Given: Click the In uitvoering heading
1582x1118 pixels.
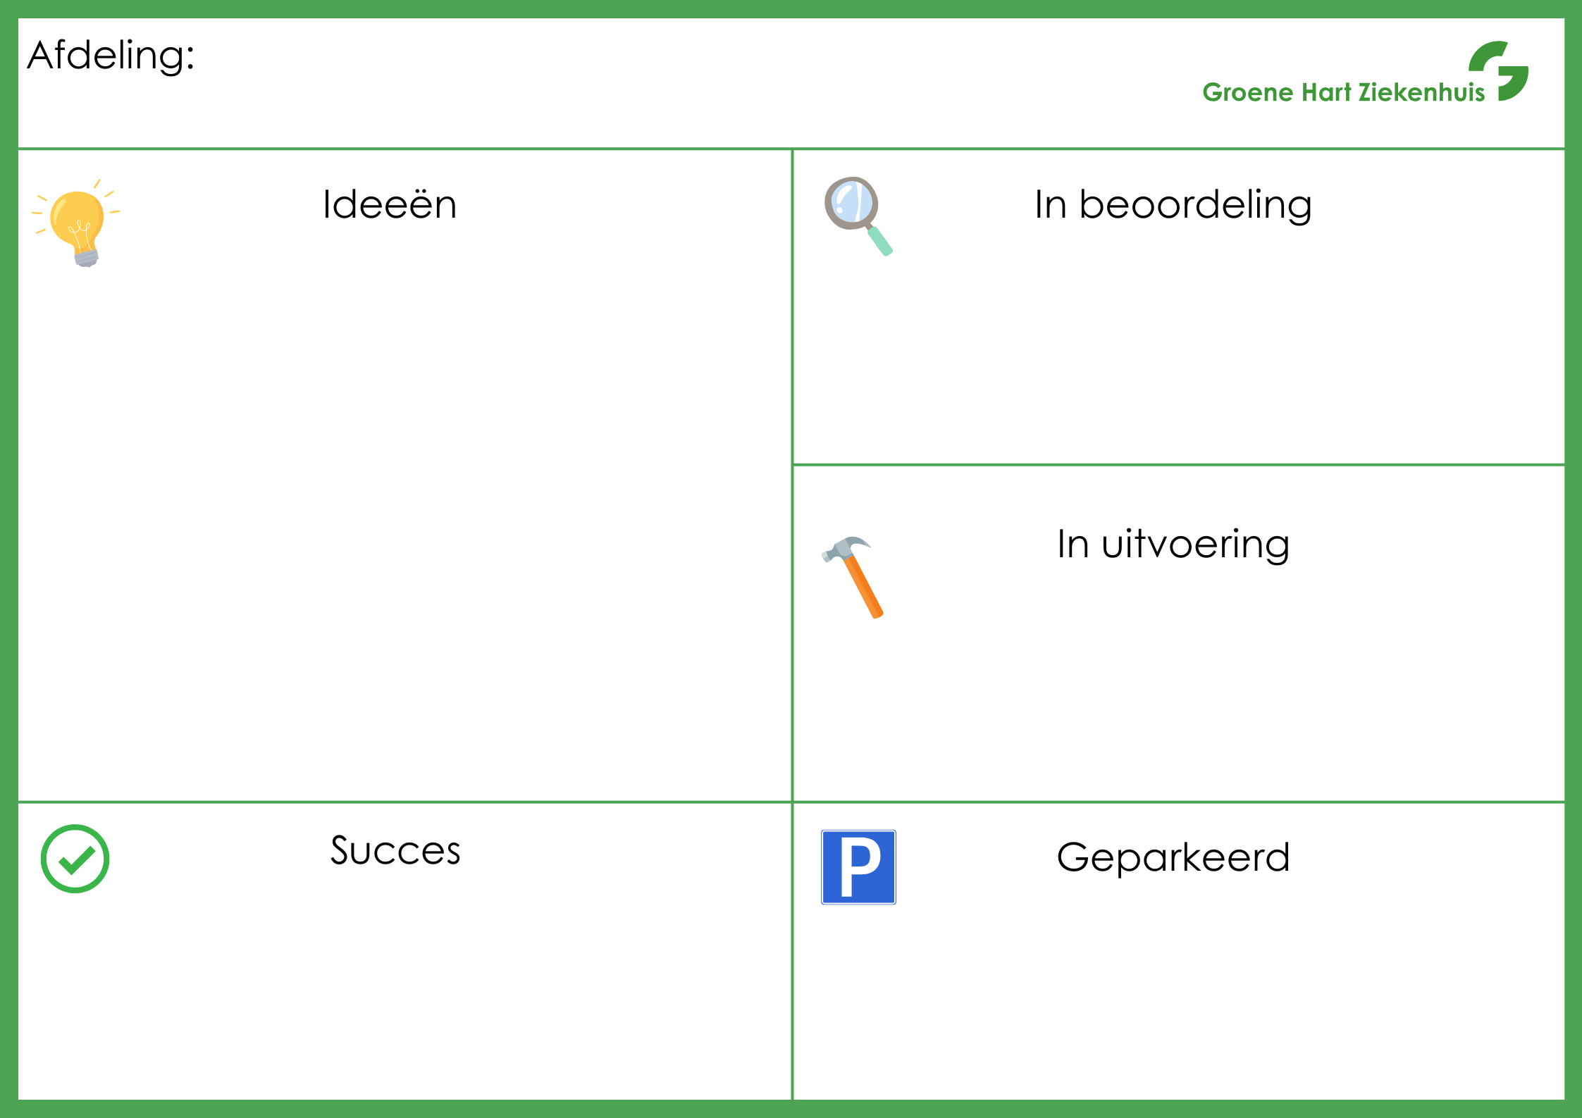Looking at the screenshot, I should 1173,545.
